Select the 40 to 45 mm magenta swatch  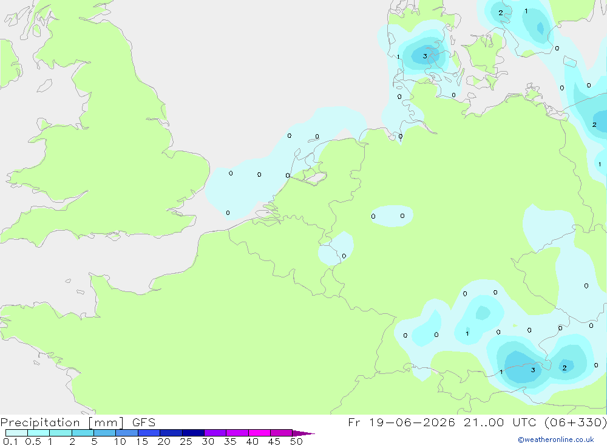(x=259, y=433)
